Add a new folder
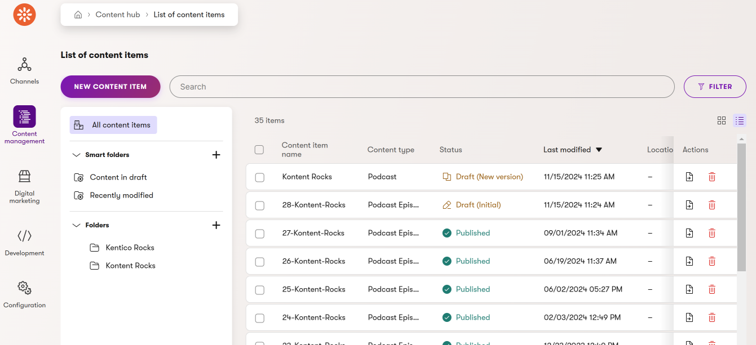Image resolution: width=756 pixels, height=345 pixels. point(216,225)
